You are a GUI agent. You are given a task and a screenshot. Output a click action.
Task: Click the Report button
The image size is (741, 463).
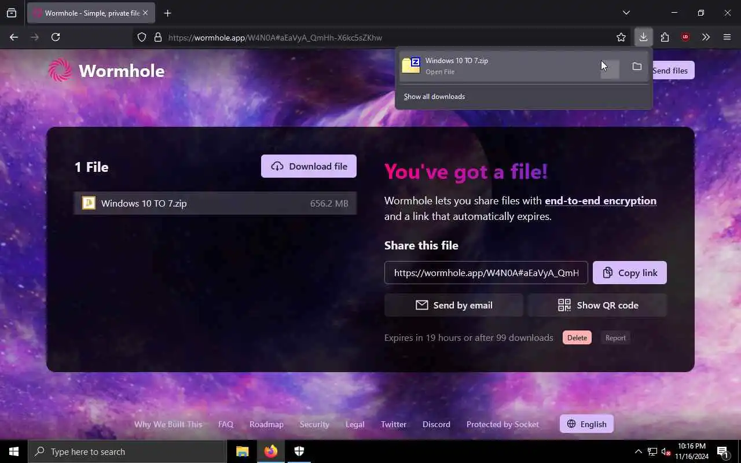click(x=615, y=338)
